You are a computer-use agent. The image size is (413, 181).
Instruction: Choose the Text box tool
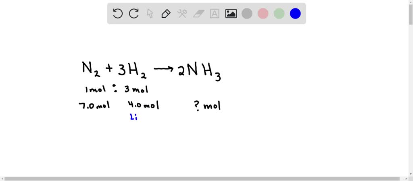pyautogui.click(x=215, y=14)
